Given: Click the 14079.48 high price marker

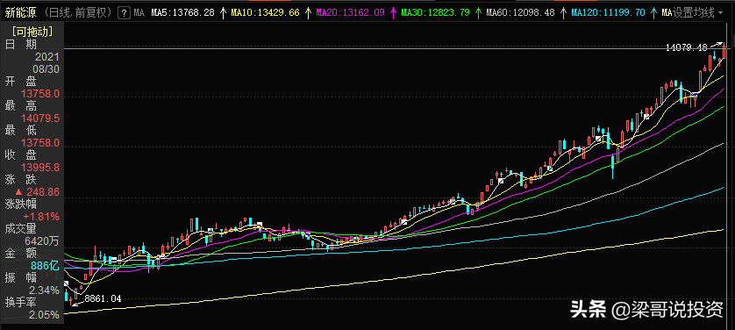Looking at the screenshot, I should (686, 47).
